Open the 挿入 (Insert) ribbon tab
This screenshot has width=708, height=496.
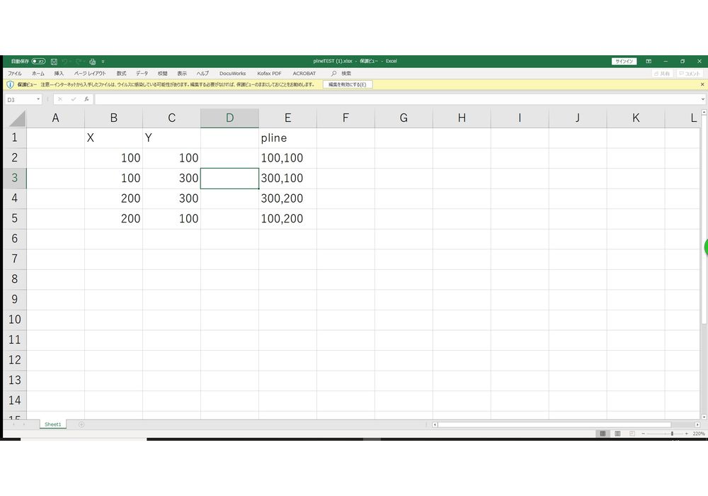coord(59,73)
